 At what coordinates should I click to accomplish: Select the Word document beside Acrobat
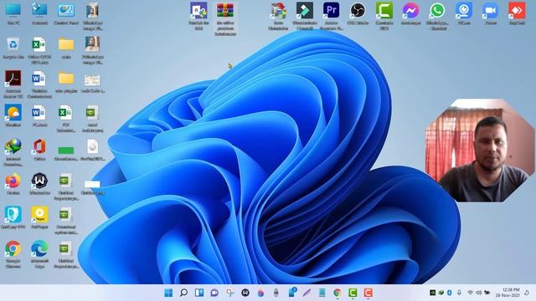click(x=39, y=84)
